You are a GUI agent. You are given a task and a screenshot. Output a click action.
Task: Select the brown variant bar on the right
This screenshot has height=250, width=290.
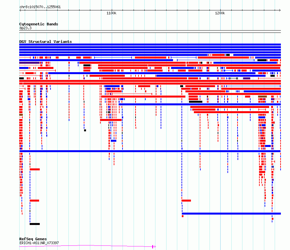[262, 97]
